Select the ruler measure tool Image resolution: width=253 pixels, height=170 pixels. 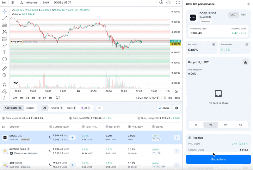pyautogui.click(x=4, y=68)
